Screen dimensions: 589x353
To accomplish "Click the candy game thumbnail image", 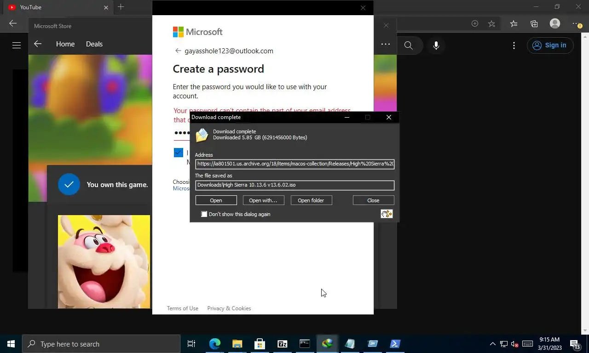I will (104, 262).
